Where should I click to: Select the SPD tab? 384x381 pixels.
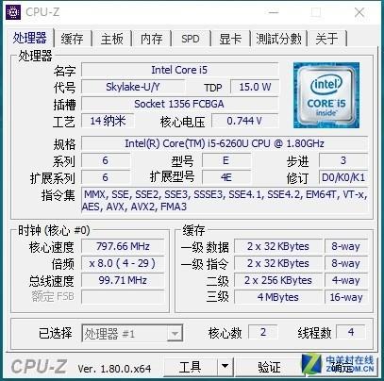coord(191,39)
